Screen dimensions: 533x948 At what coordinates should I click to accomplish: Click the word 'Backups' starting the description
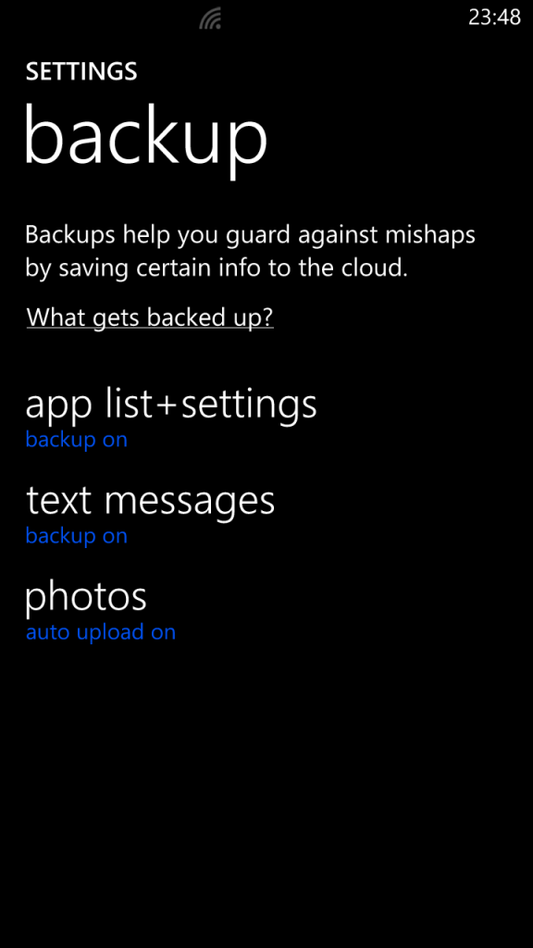[71, 235]
